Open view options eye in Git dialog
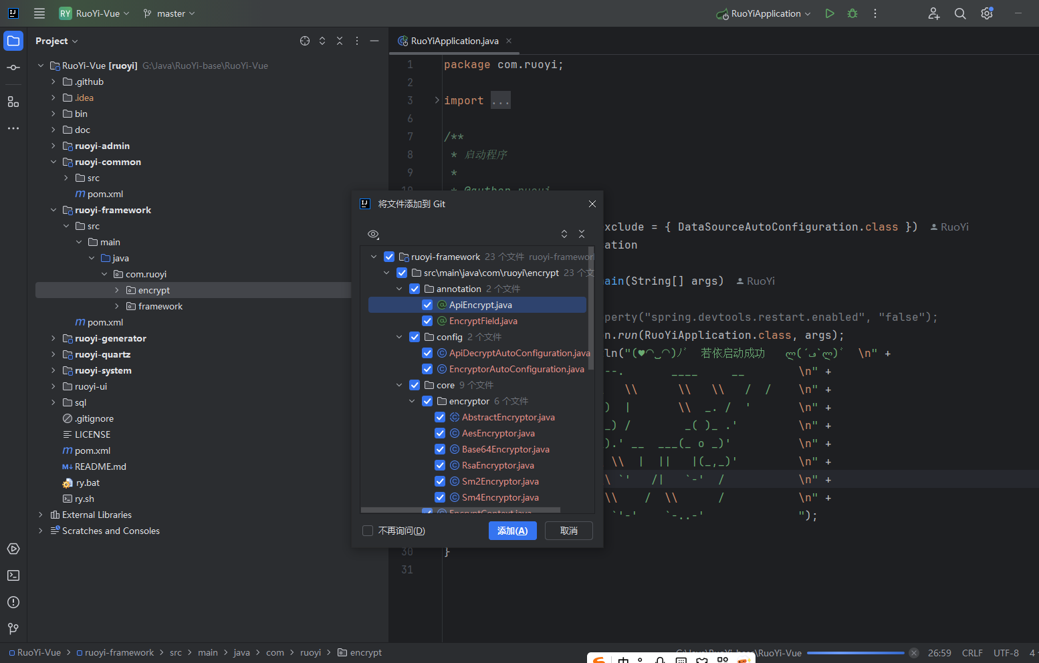Viewport: 1039px width, 663px height. click(x=373, y=234)
